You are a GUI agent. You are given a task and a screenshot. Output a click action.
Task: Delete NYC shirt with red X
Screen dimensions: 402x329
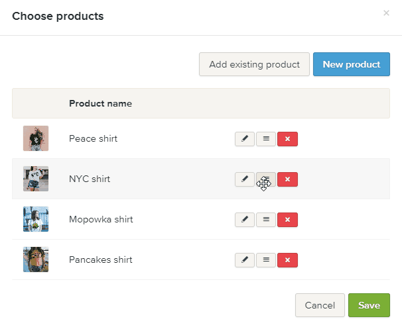tap(287, 179)
